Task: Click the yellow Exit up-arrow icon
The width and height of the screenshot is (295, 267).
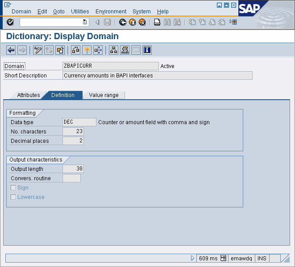Action: pyautogui.click(x=133, y=22)
